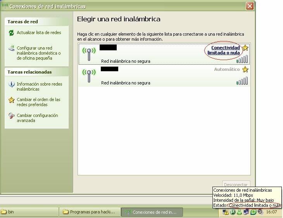Open the uTorrent tray icon
The image size is (283, 218).
tap(233, 212)
